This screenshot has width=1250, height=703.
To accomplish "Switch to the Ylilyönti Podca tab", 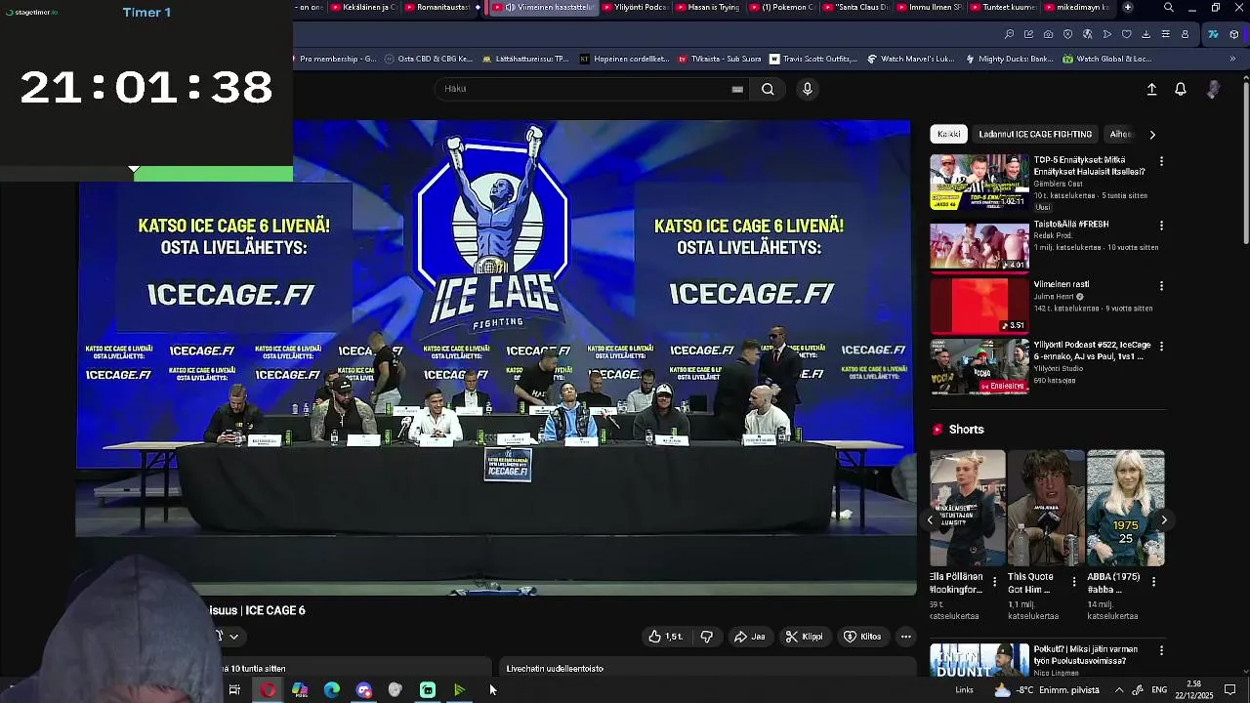I will 635,7.
